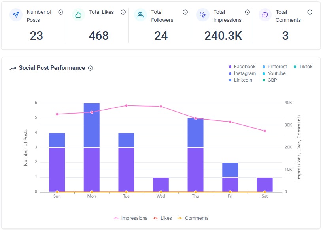Click the info icon beside Number of Posts

61,12
